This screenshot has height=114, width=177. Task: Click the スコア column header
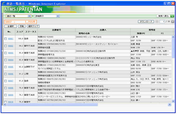tap(20, 32)
